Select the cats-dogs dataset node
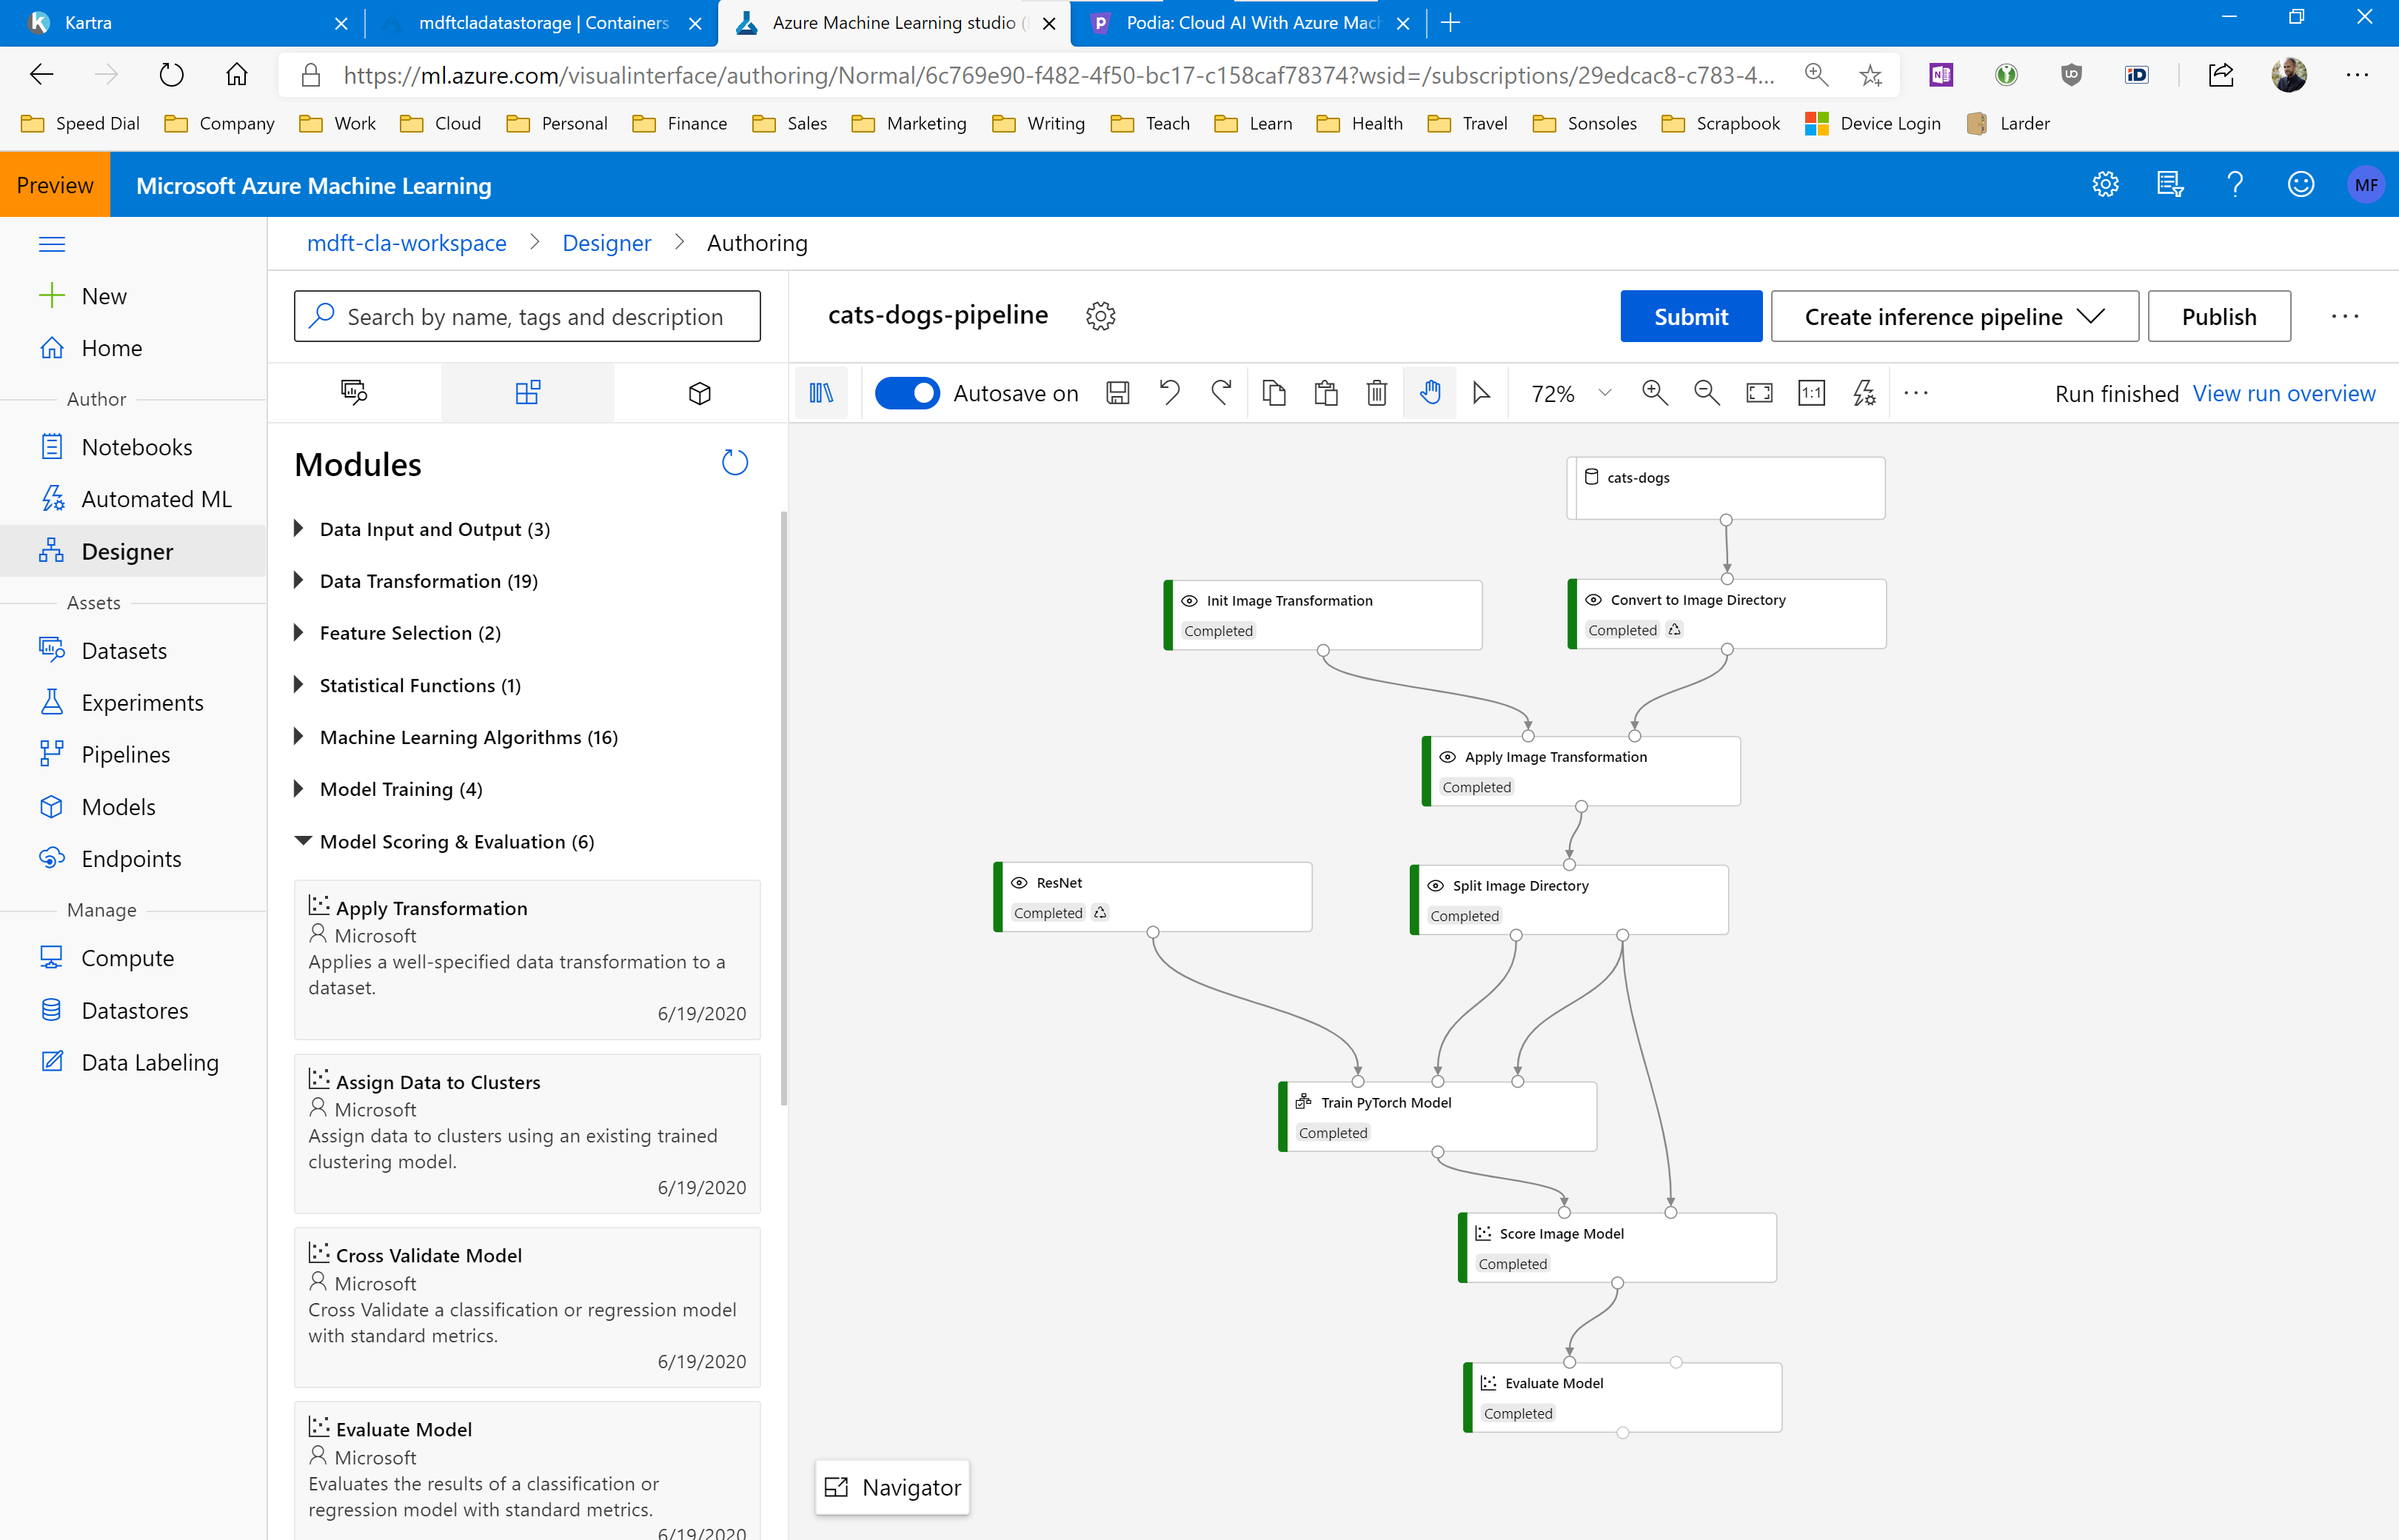The height and width of the screenshot is (1540, 2399). 1726,488
